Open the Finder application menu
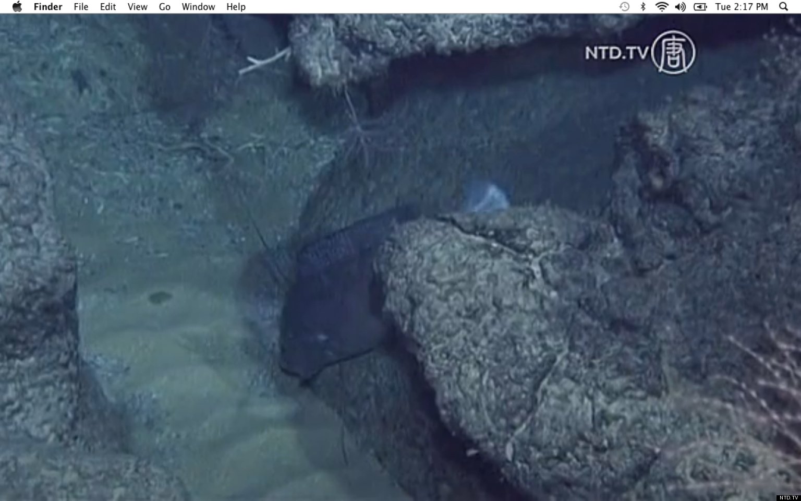 coord(48,7)
